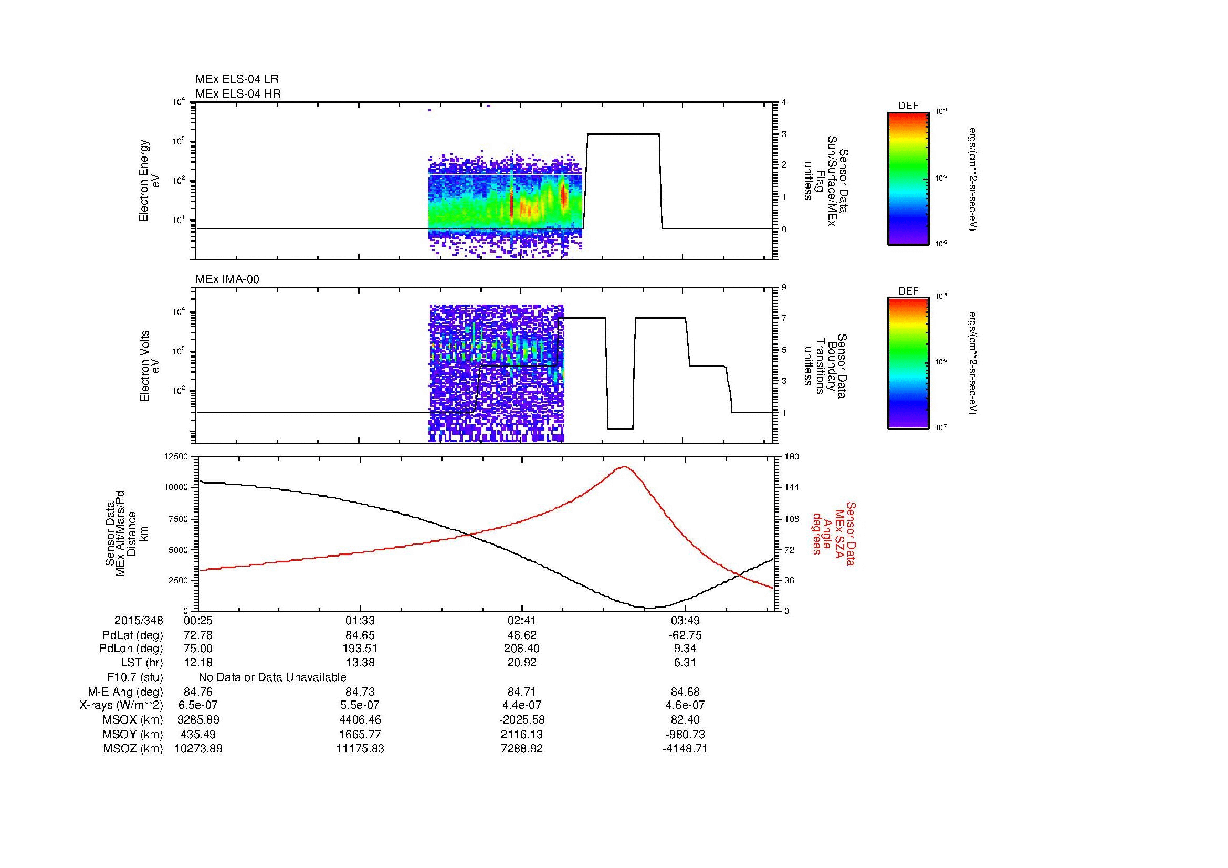Click the X-rays value '6.5e-07'

tap(198, 705)
